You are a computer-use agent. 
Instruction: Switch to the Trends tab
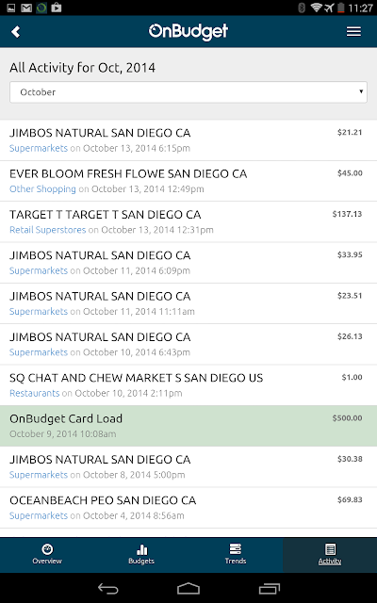236,555
